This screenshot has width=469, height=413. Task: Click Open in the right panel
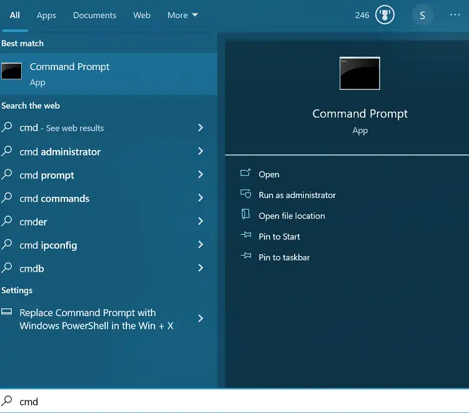(x=269, y=174)
